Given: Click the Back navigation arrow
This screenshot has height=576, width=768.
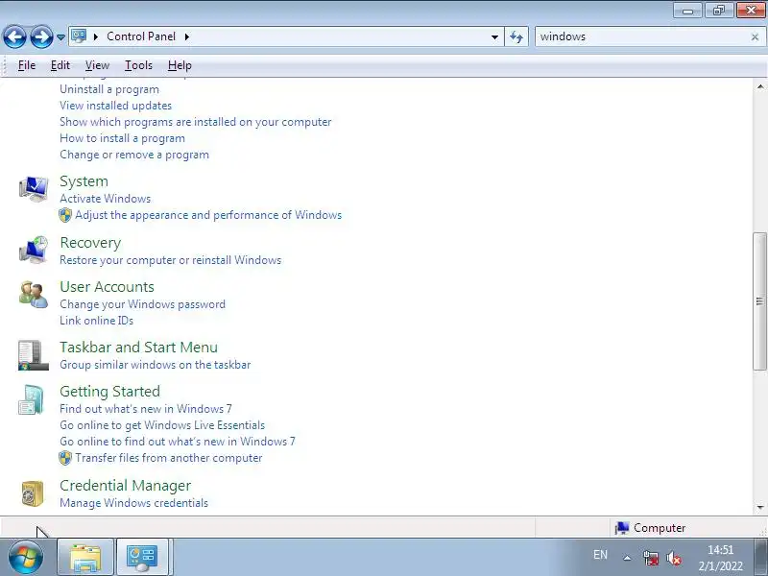Looking at the screenshot, I should [14, 36].
